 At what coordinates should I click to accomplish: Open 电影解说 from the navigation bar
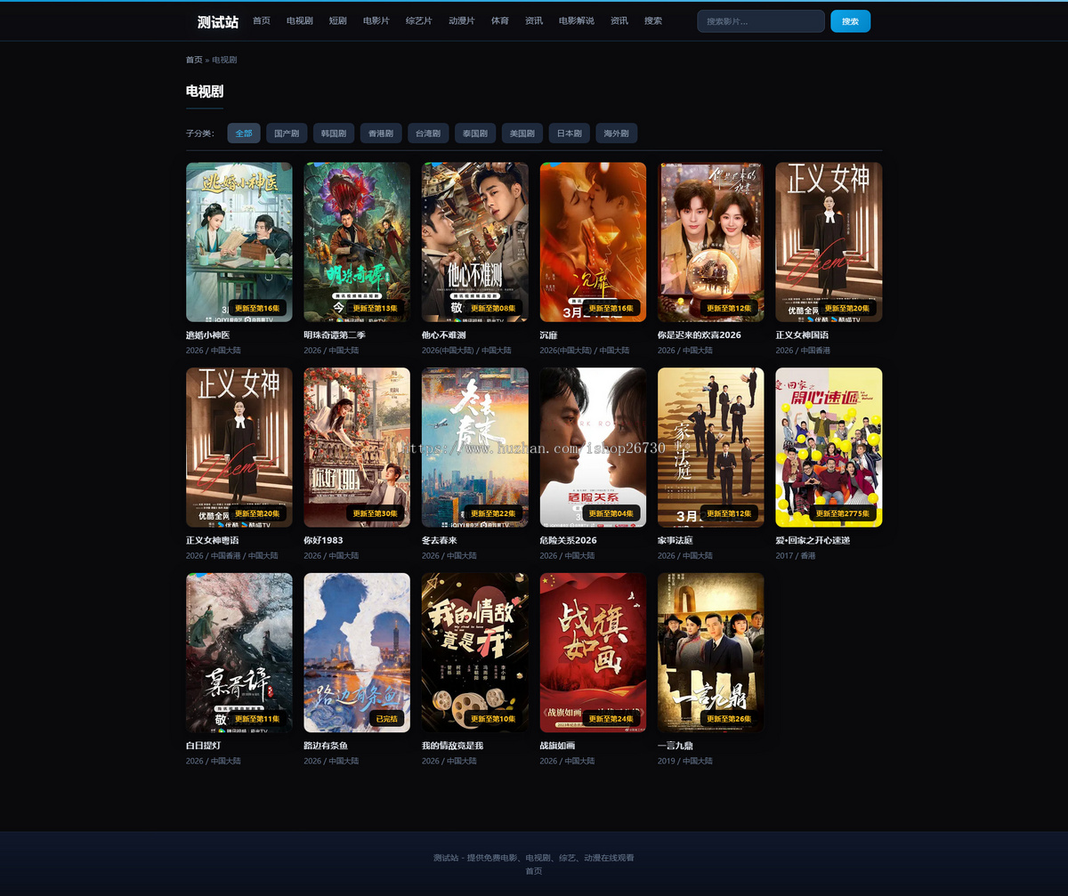(577, 20)
